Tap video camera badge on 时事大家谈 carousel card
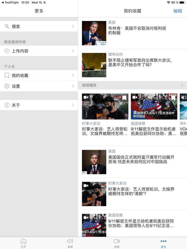 pos(86,97)
